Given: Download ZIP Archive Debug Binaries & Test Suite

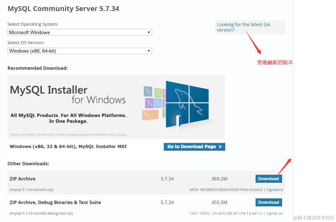Looking at the screenshot, I should 269,202.
